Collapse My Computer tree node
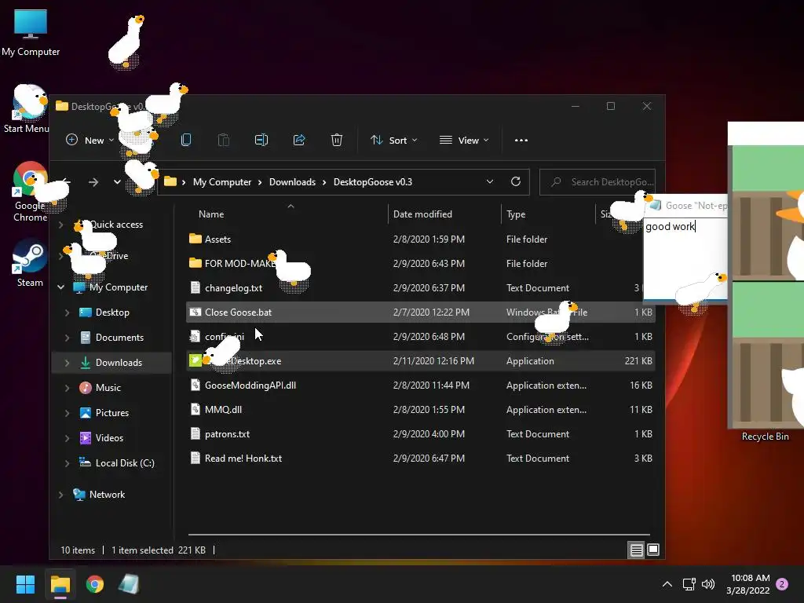Image resolution: width=804 pixels, height=603 pixels. [x=60, y=287]
